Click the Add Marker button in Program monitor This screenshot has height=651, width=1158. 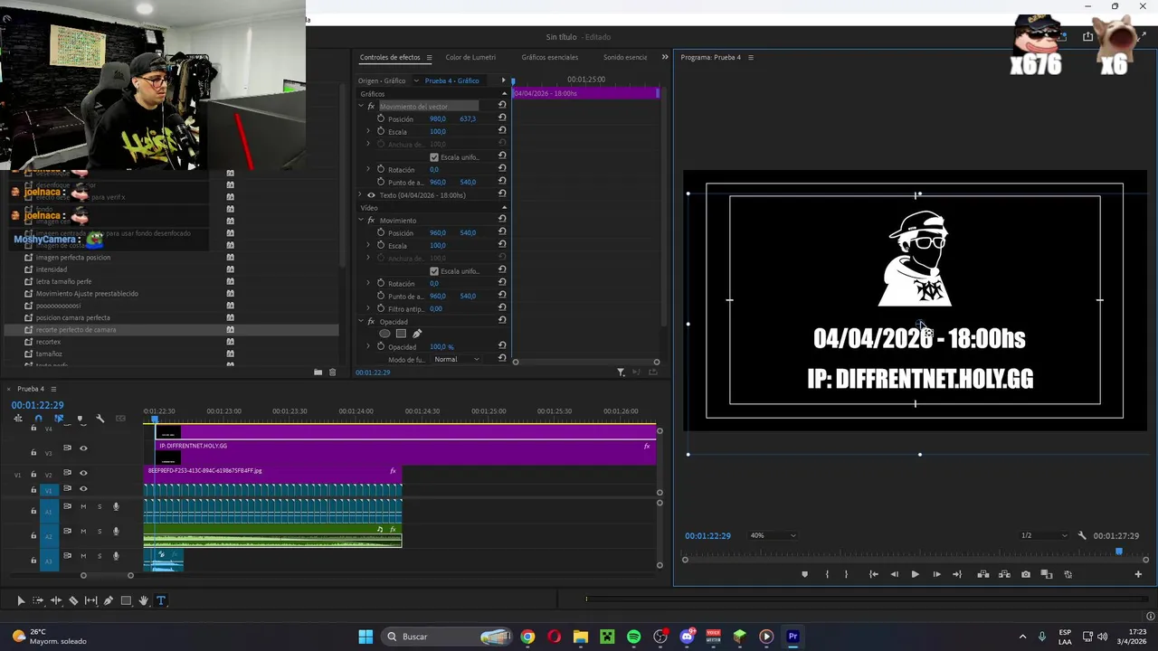coord(804,574)
